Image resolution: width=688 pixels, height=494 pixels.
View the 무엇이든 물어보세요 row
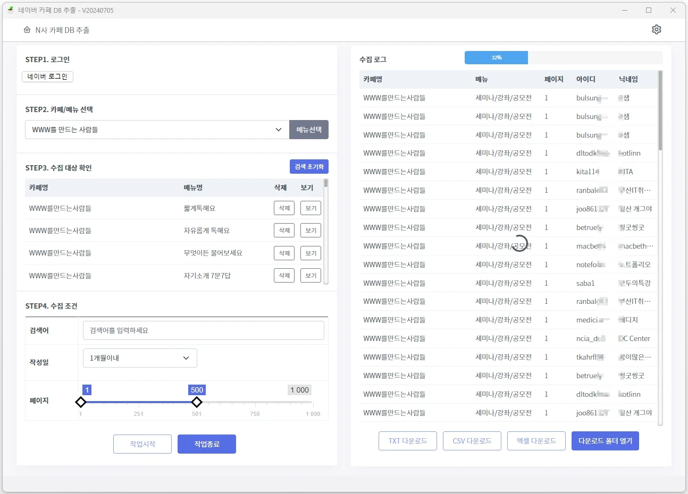coord(311,253)
